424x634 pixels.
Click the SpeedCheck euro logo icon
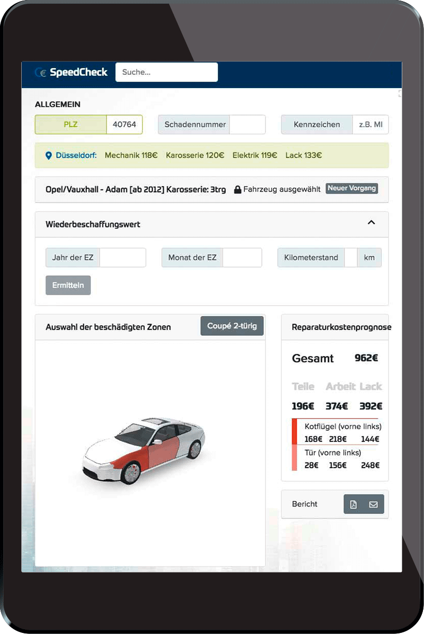coord(40,72)
